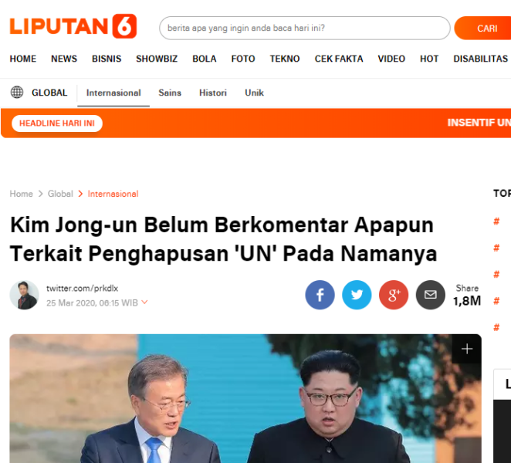Click HEADLINE HARI INI button
Image resolution: width=511 pixels, height=463 pixels.
[57, 123]
